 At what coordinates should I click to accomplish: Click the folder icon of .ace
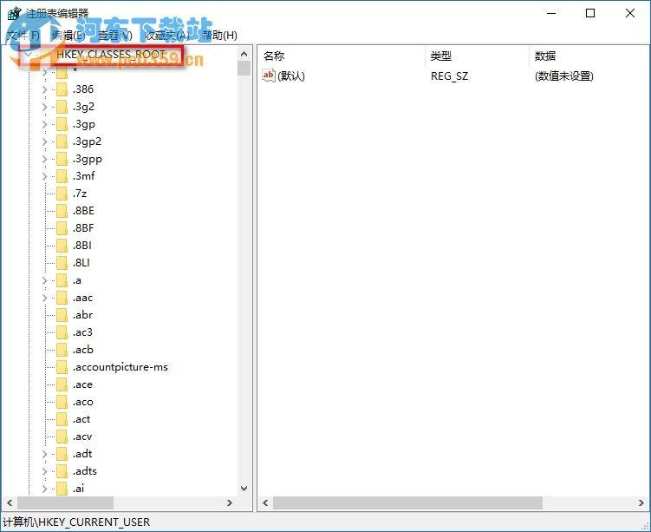62,384
